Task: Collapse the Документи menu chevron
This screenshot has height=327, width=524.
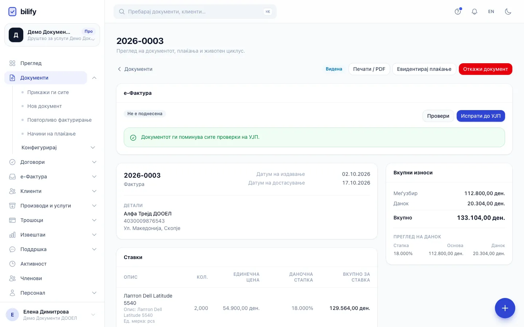Action: pos(94,78)
